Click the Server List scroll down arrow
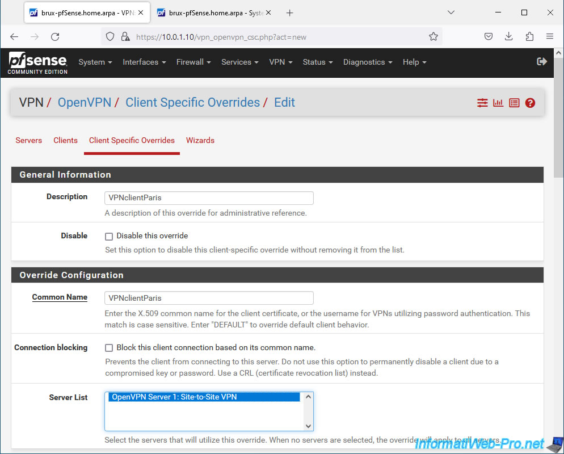564x454 pixels. point(308,426)
